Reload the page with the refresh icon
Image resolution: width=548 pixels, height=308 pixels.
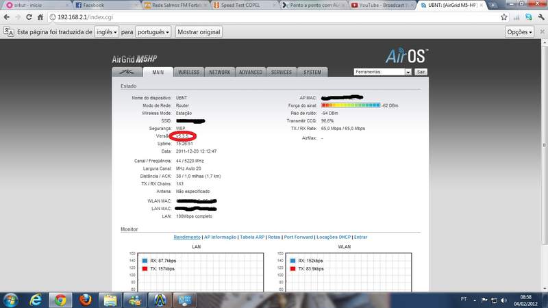pos(29,17)
